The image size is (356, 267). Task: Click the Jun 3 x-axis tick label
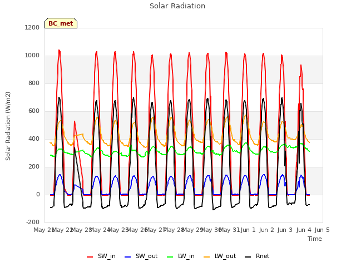[285, 230]
